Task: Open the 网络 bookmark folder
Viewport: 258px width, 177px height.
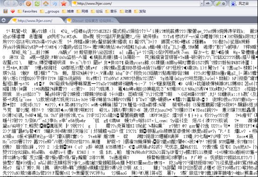Action: pyautogui.click(x=82, y=11)
